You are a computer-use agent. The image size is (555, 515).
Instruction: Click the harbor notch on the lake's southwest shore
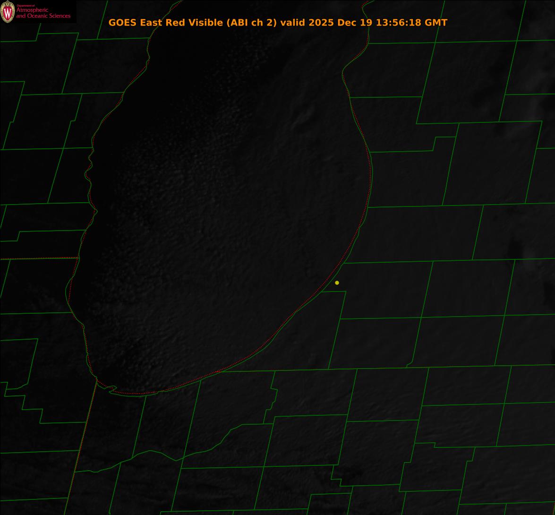[x=112, y=389]
